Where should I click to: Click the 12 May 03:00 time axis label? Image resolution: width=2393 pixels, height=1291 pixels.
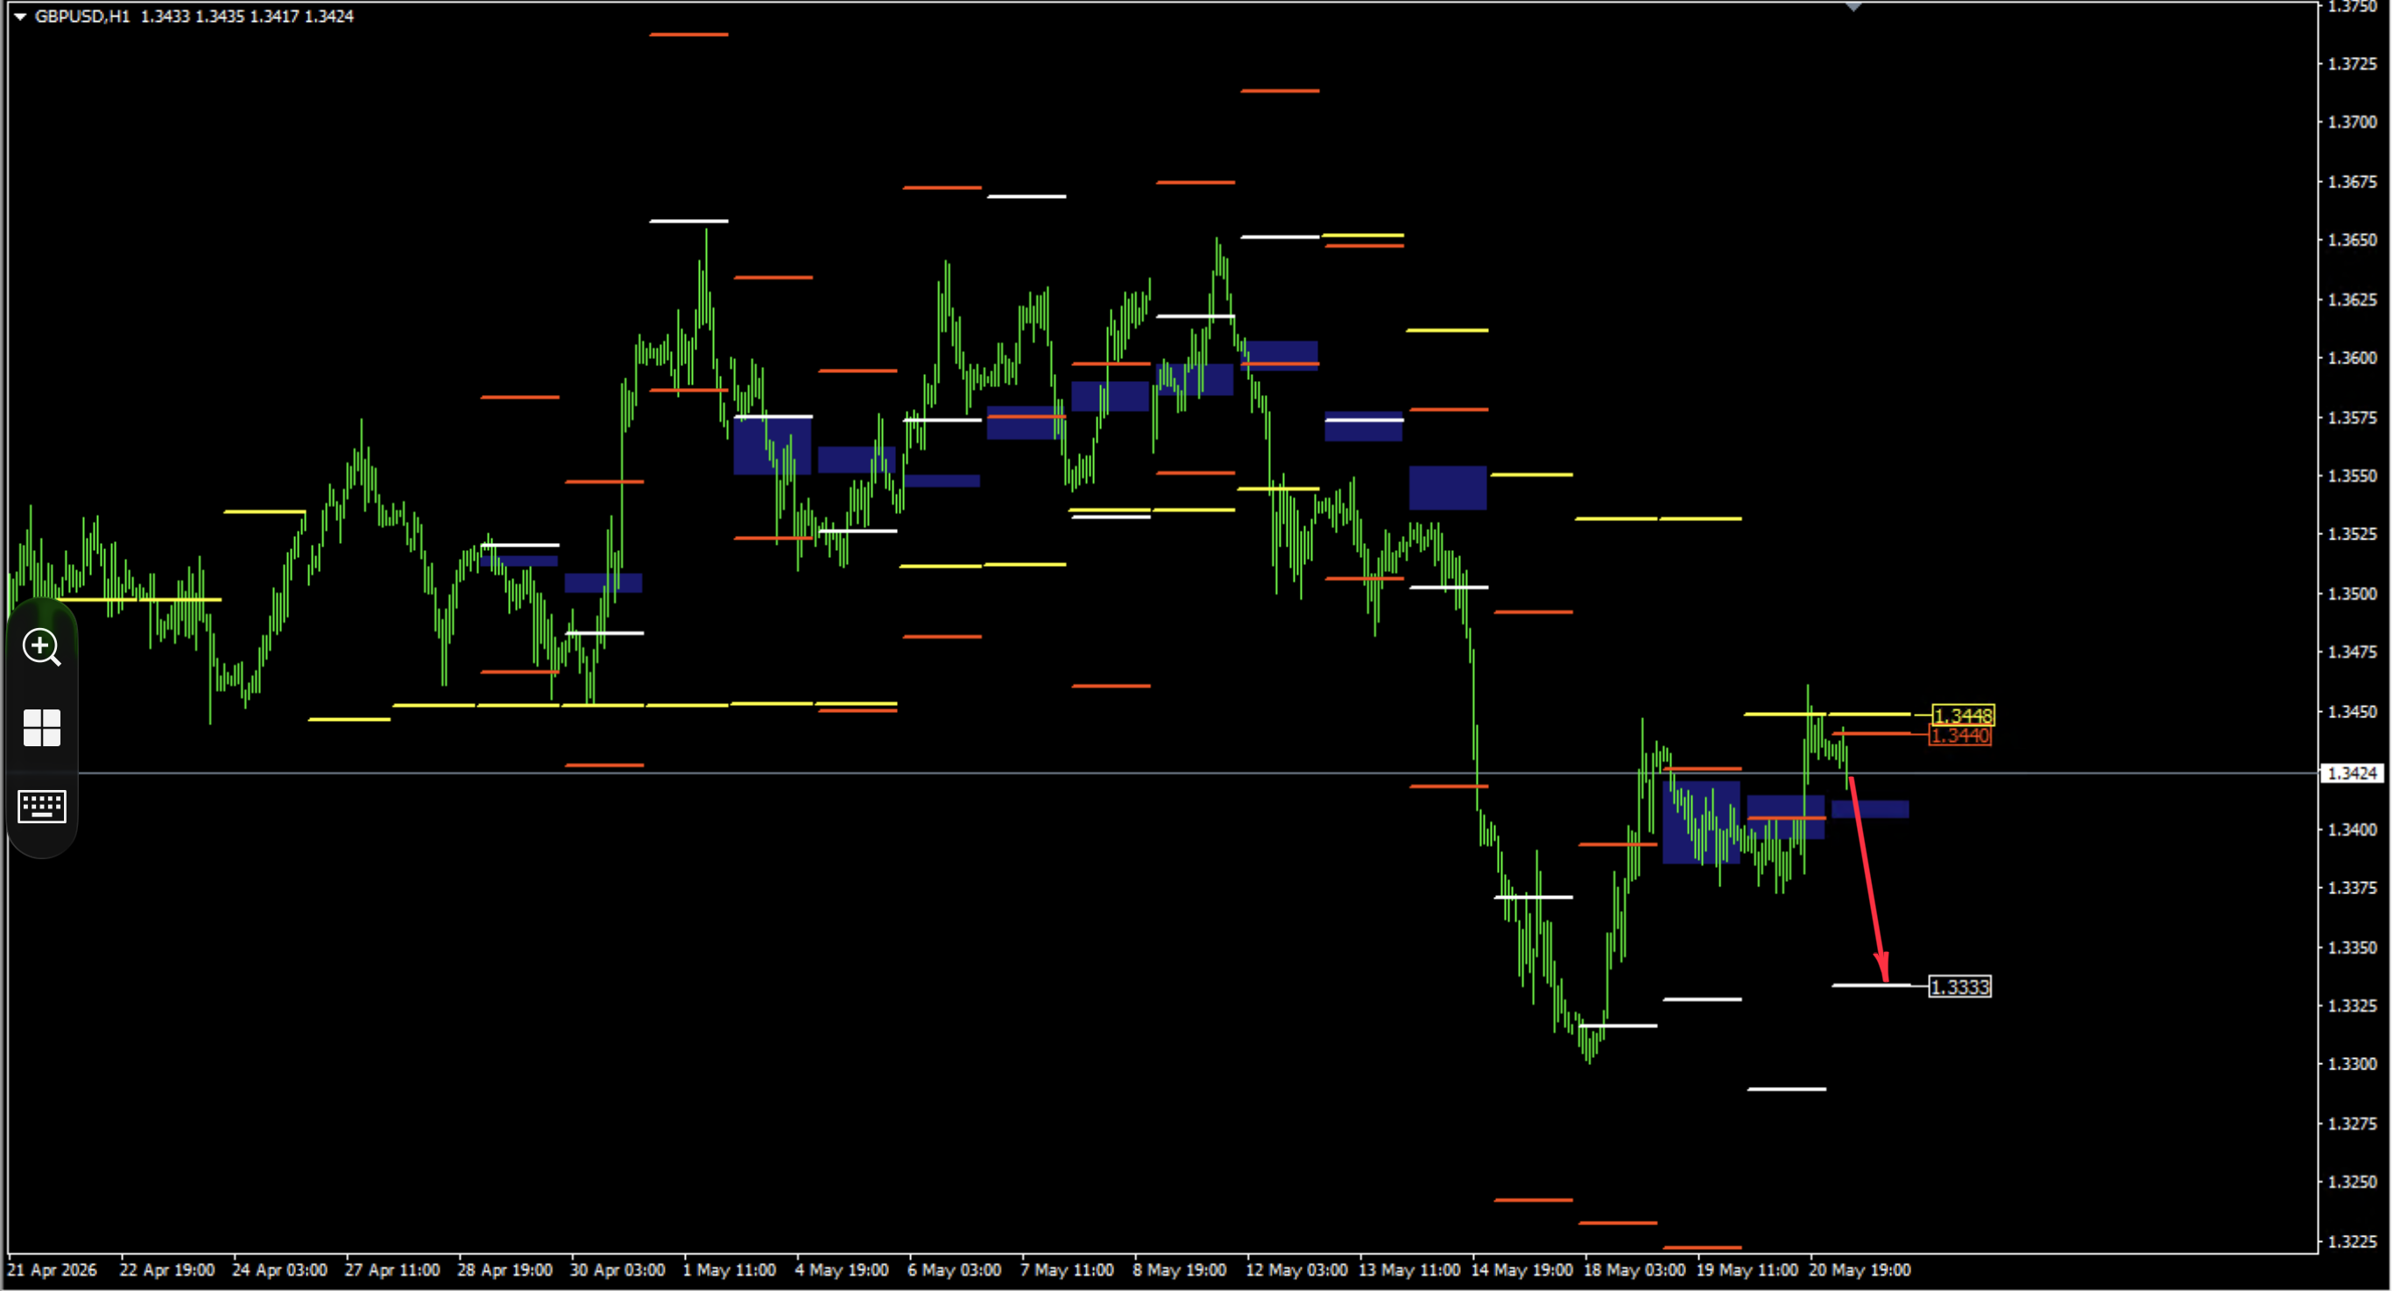point(1295,1270)
